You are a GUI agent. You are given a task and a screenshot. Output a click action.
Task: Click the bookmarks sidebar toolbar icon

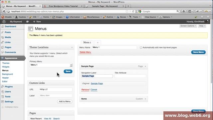click(190, 11)
